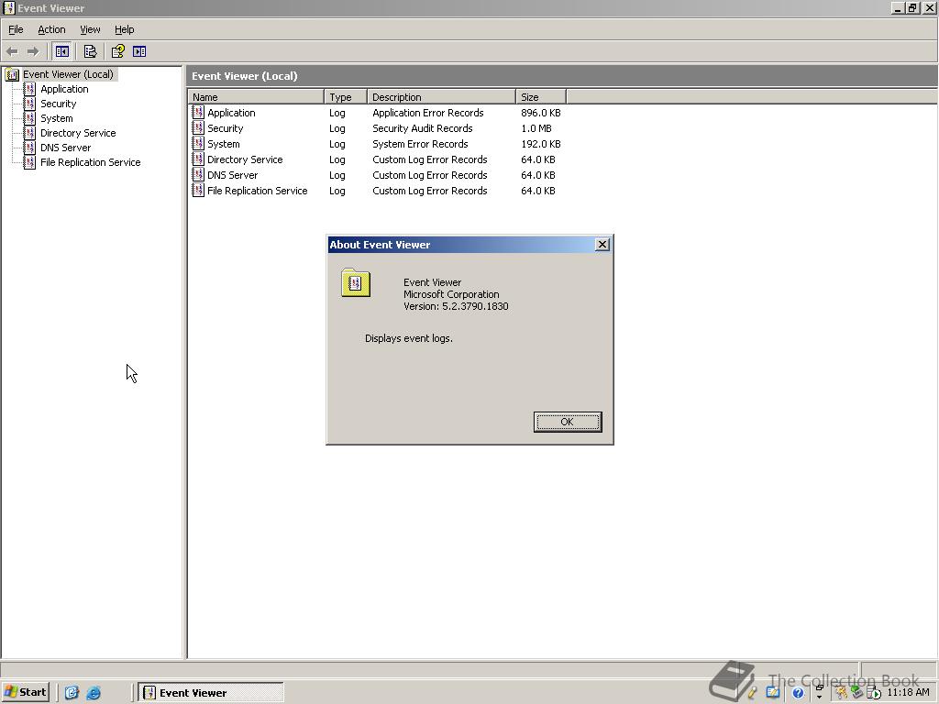Click the Event Viewer title bar system icon
This screenshot has width=939, height=704.
pos(8,7)
